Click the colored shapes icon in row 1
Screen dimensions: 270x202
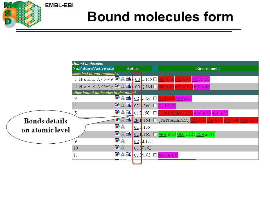(117, 79)
